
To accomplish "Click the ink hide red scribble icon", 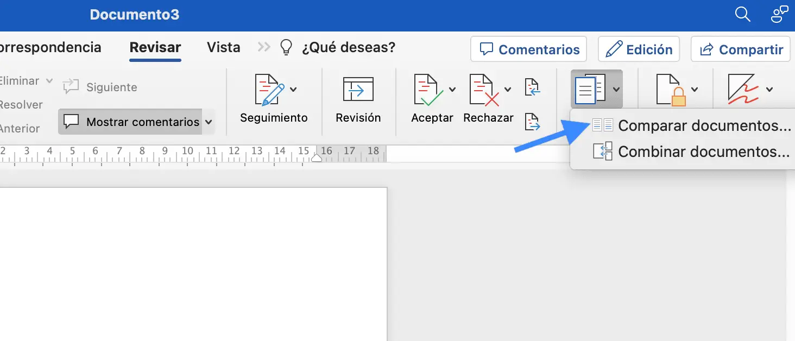I will [743, 90].
